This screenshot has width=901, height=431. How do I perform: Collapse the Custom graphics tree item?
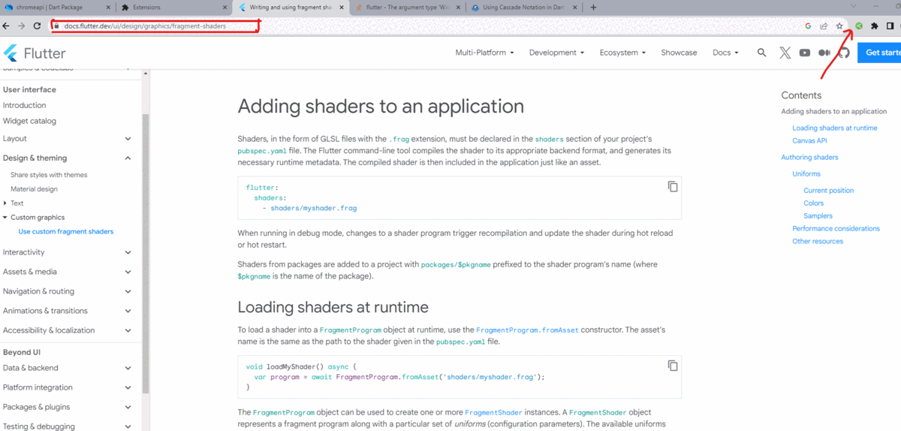5,217
